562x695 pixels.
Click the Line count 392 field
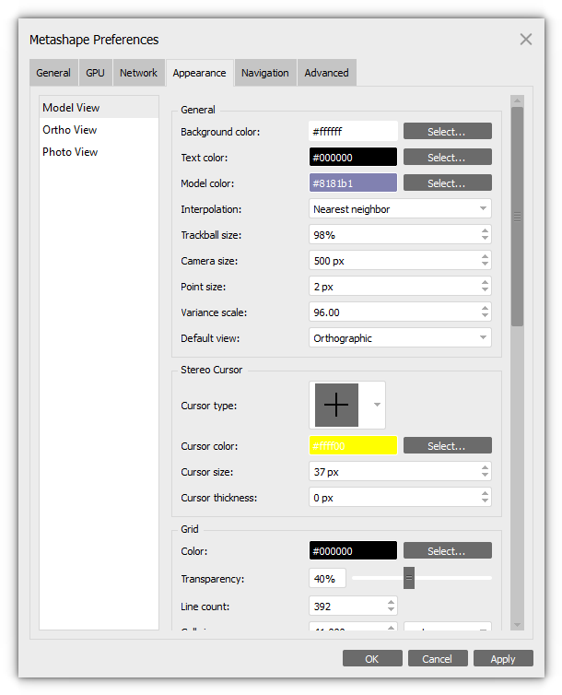tap(353, 606)
